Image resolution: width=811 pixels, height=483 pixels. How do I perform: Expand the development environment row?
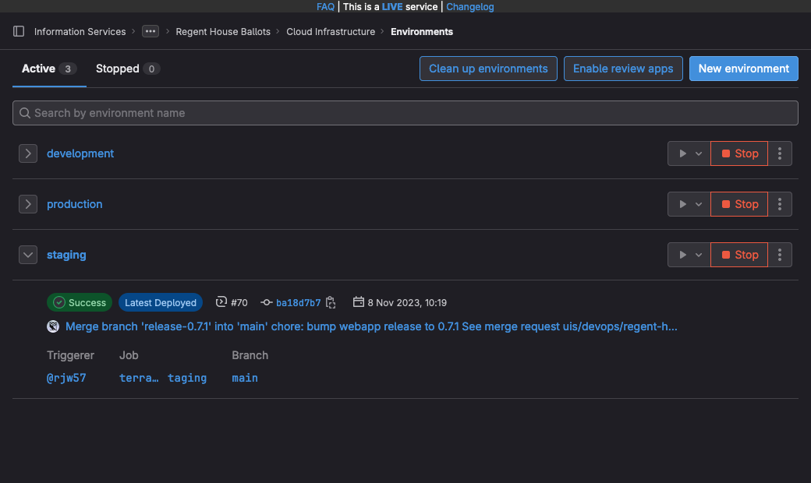click(28, 153)
